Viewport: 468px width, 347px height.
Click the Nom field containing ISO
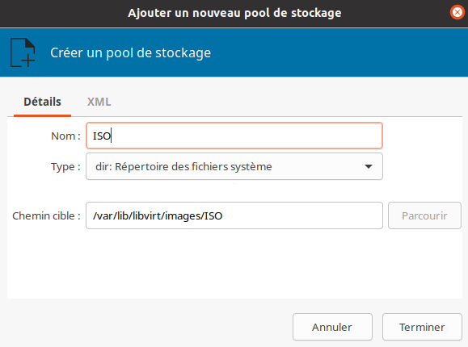click(234, 136)
